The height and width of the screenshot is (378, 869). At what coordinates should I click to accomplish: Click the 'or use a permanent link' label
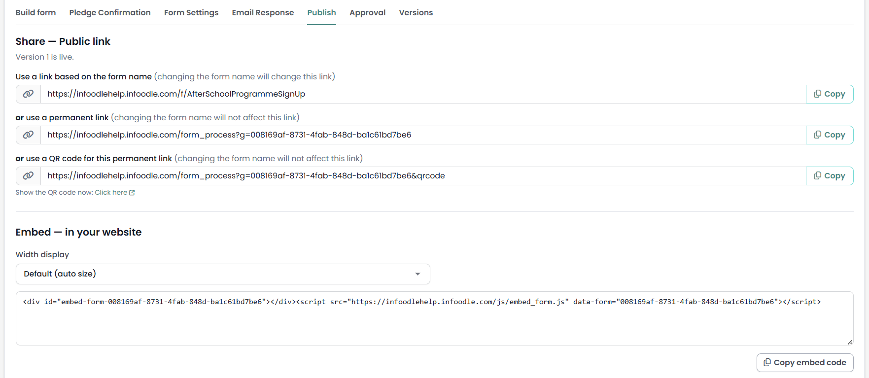[x=62, y=118]
